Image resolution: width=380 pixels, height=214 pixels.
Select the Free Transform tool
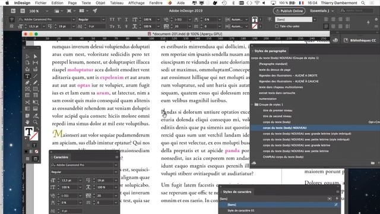click(36, 102)
